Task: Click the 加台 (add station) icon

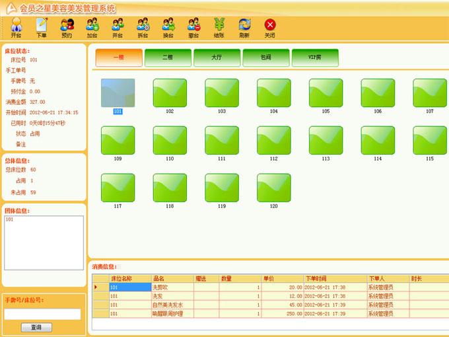Action: [x=92, y=27]
